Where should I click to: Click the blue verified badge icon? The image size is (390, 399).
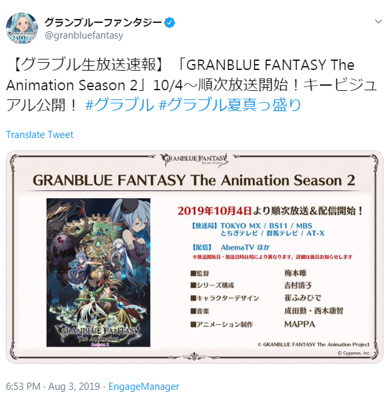(170, 23)
